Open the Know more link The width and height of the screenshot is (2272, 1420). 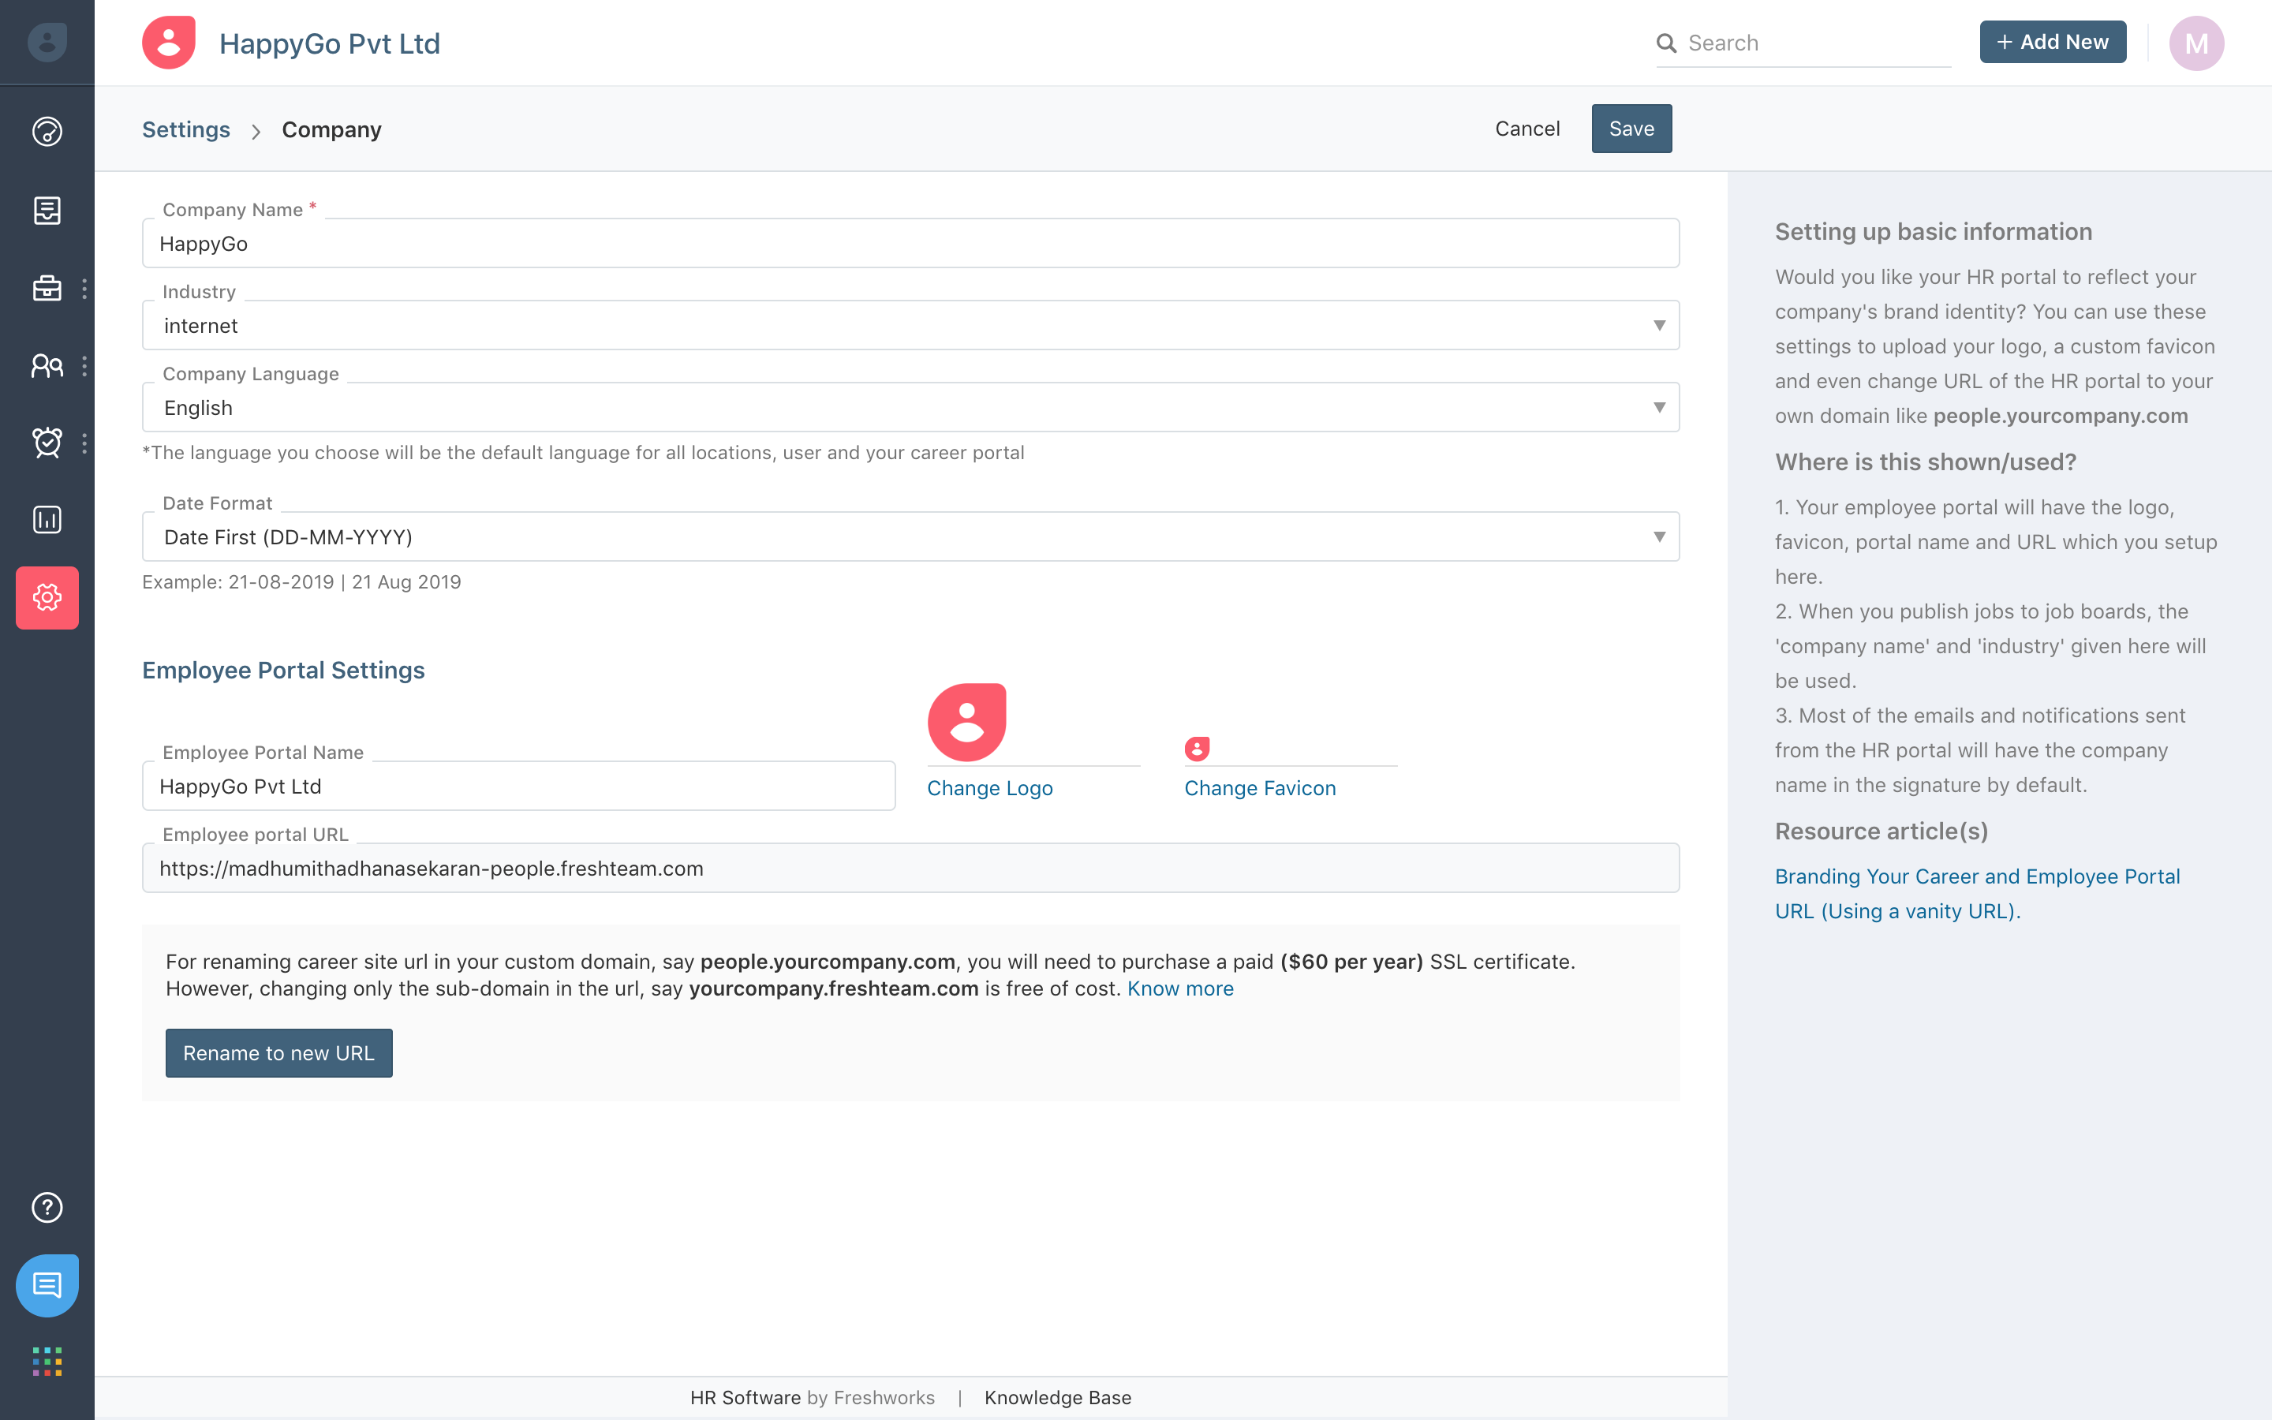click(x=1180, y=988)
